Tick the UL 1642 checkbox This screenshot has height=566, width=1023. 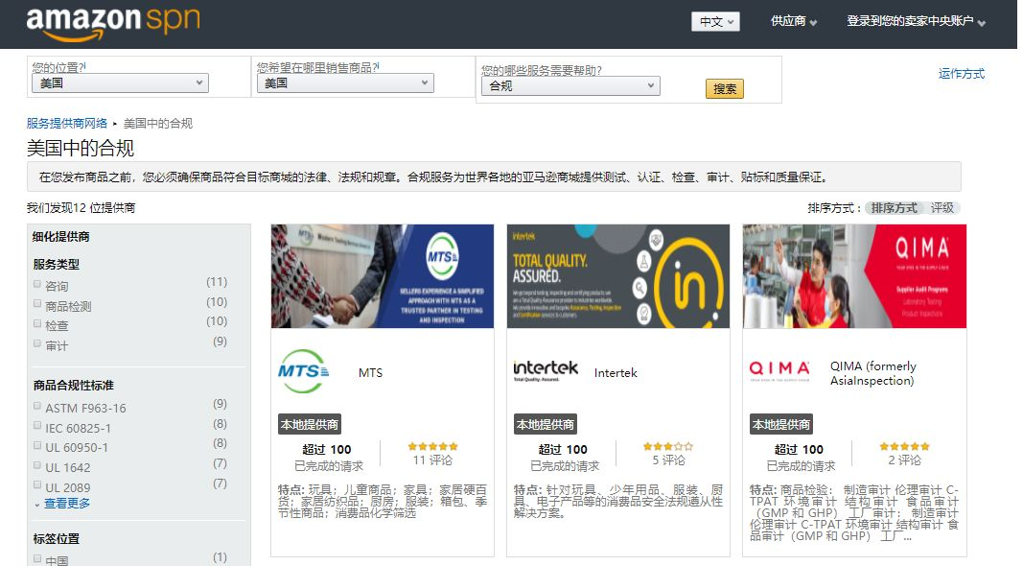click(37, 465)
